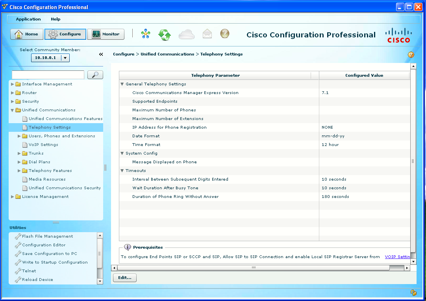Click the Time Format row
The image size is (426, 301).
tap(265, 145)
